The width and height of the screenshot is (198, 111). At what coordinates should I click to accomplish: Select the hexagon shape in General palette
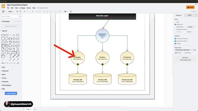[x=3, y=42]
